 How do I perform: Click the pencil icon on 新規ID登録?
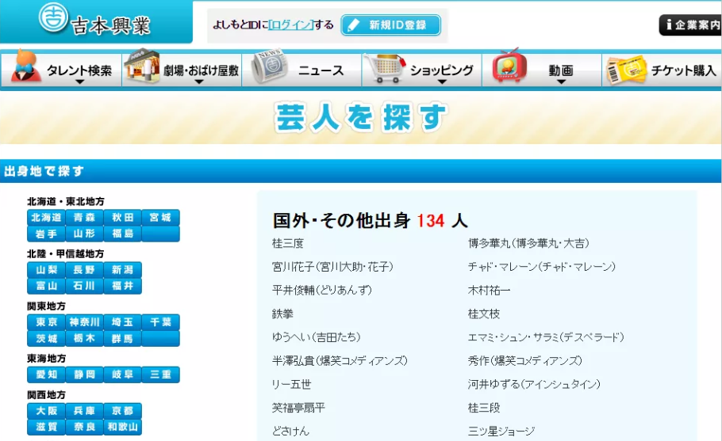pyautogui.click(x=354, y=25)
